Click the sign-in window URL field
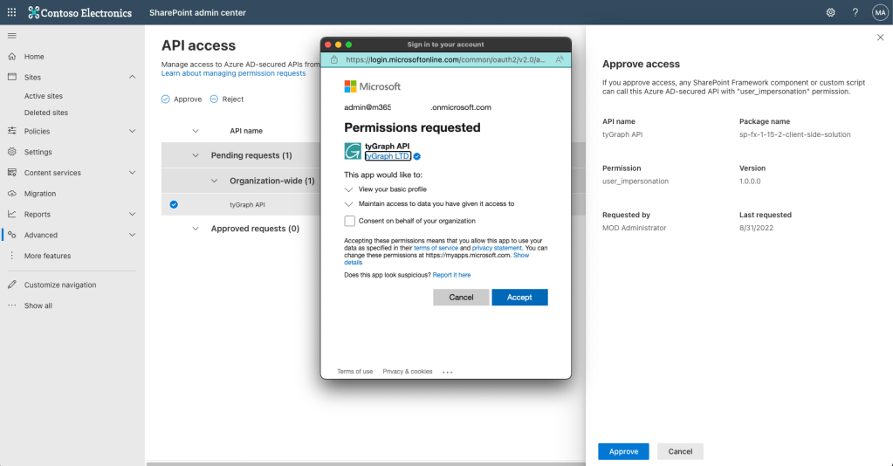 point(446,60)
